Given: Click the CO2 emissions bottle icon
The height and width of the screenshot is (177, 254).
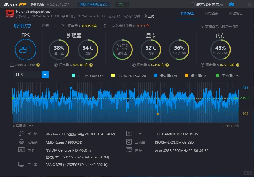Looking at the screenshot, I should point(105,26).
